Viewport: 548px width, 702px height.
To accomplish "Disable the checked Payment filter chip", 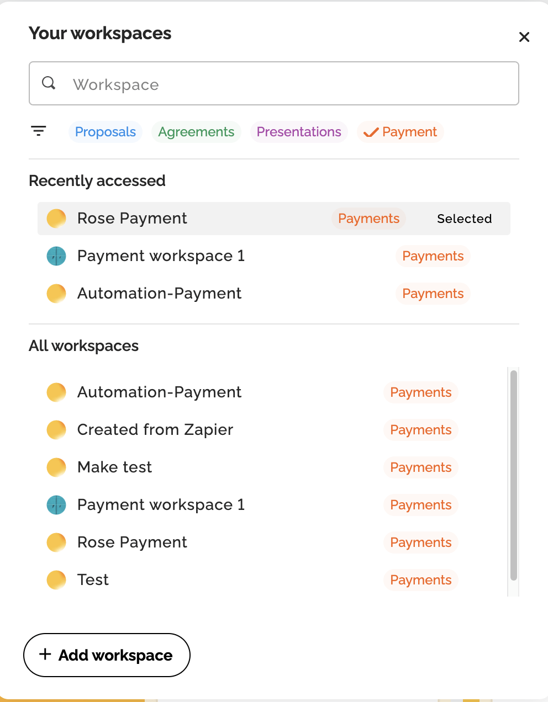I will click(x=401, y=132).
